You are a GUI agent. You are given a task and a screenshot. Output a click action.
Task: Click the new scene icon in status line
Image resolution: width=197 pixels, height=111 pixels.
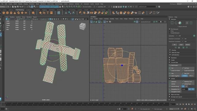pyautogui.click(x=13, y=6)
